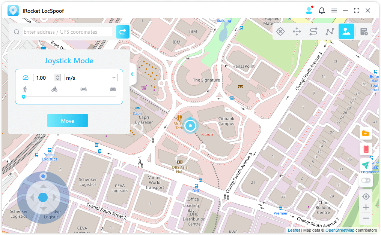The image size is (381, 235).
Task: Open the orange import folder icon
Action: [x=366, y=133]
